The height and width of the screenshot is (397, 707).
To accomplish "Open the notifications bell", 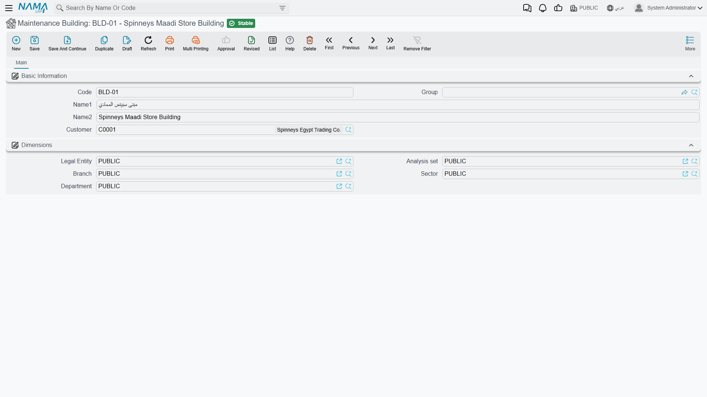I will [x=543, y=8].
